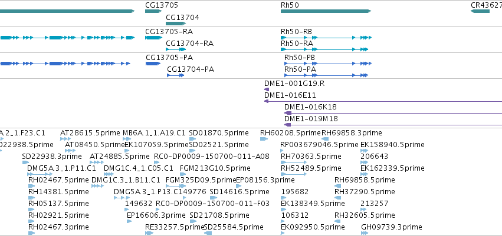Select the DMG5A.3_1.P13.C1 feature
The width and height of the screenshot is (502, 236).
(x=122, y=198)
